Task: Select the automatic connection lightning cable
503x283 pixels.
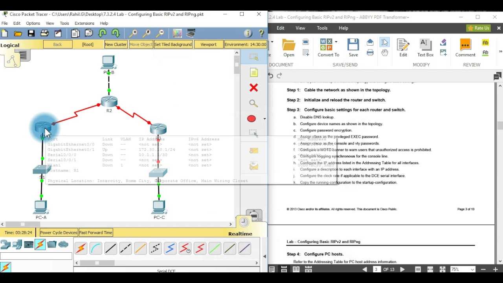Action: click(81, 248)
